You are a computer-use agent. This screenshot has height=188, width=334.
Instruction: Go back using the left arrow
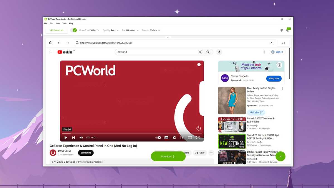(x=59, y=43)
